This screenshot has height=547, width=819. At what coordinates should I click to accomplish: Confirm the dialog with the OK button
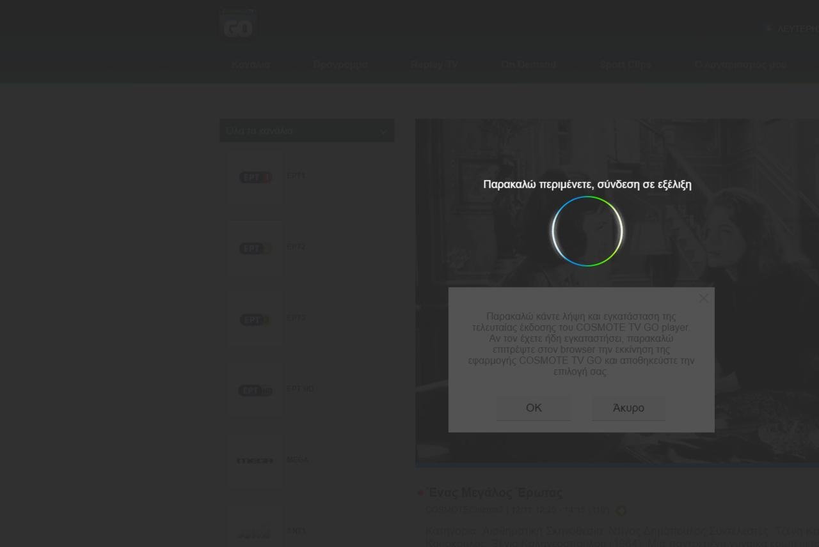click(x=534, y=408)
